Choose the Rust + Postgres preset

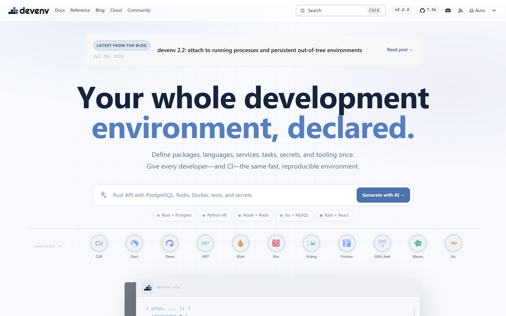174,215
